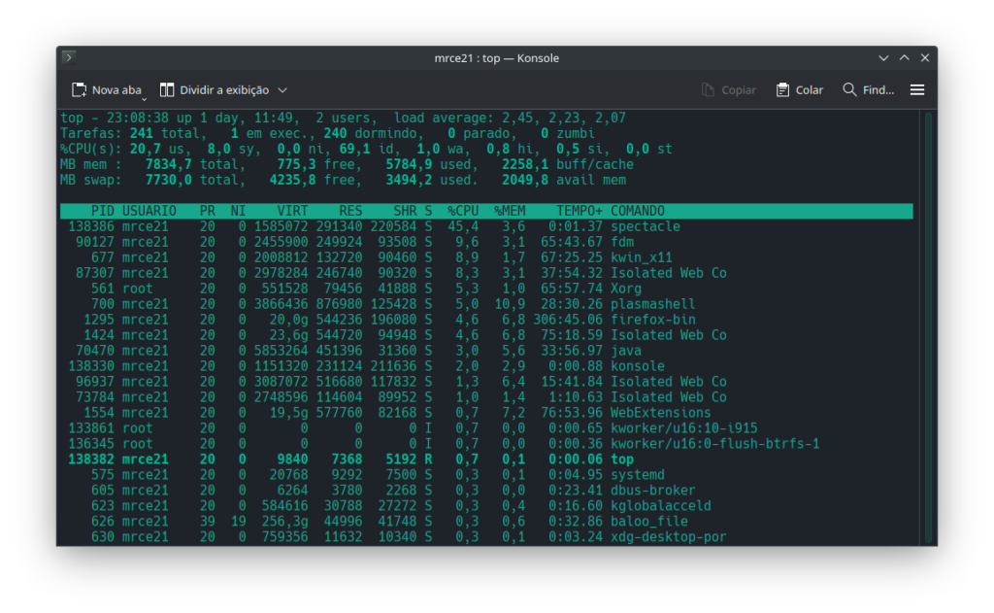Screen dimensions: 994x613
Task: Select the spectacle process row
Action: click(x=486, y=226)
